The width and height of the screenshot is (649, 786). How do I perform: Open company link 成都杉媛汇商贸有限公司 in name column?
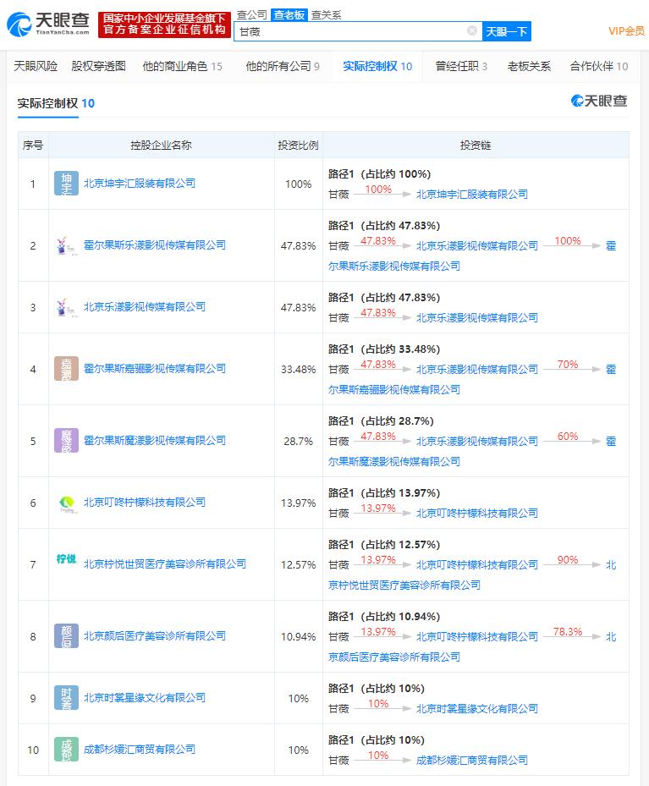point(140,750)
